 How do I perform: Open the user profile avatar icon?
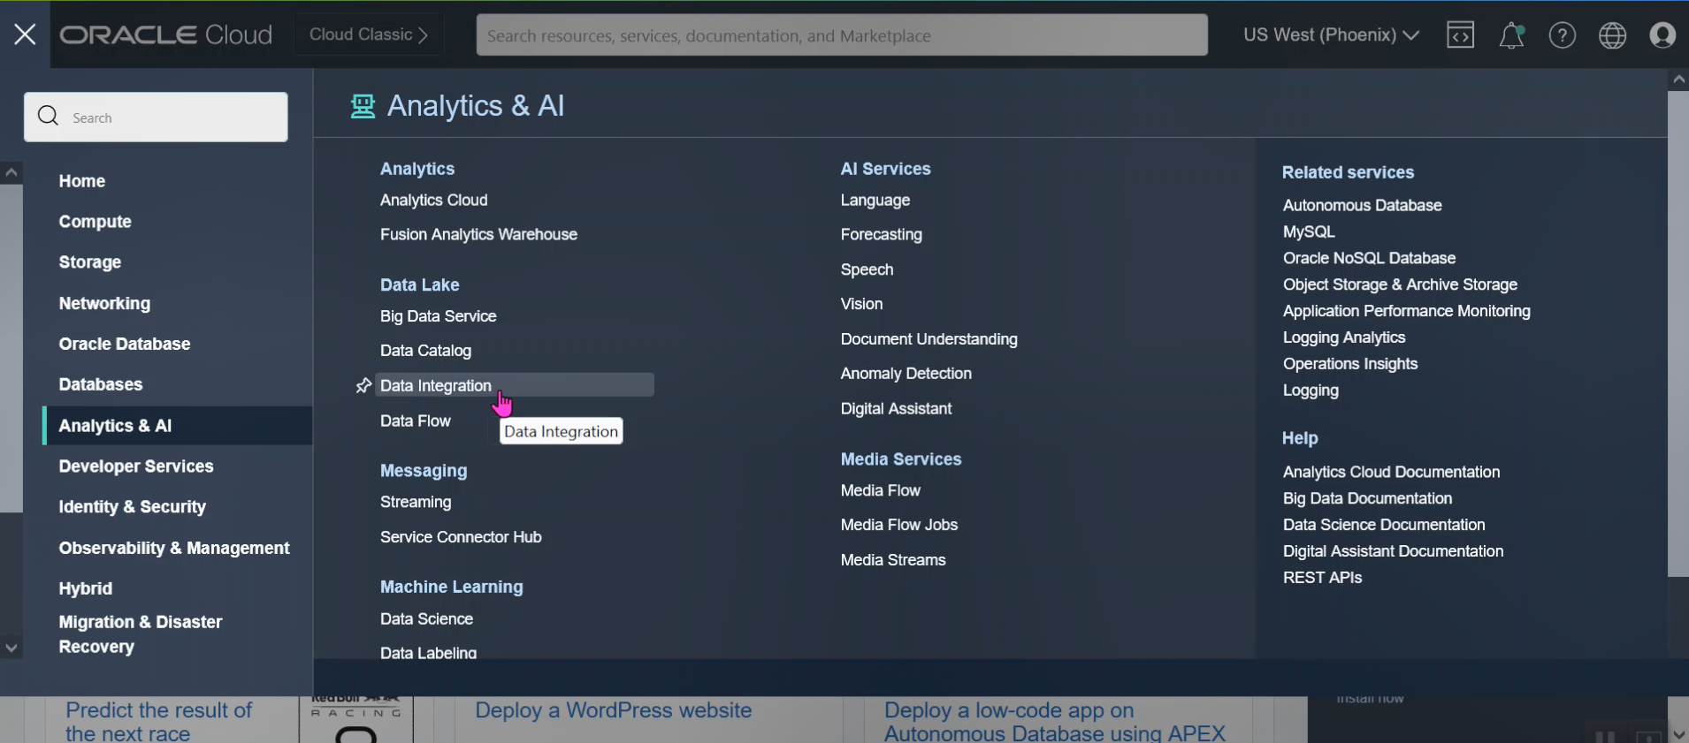1662,35
